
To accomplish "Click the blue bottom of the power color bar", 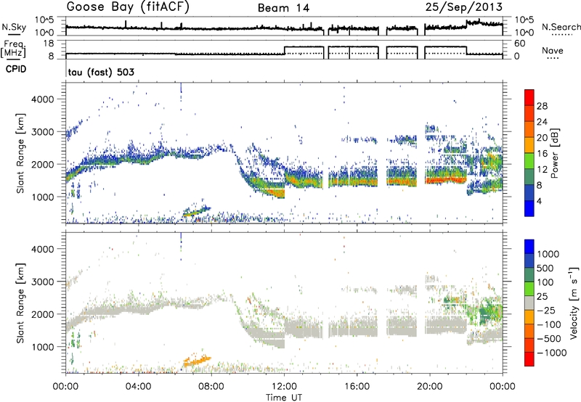I will tap(529, 208).
